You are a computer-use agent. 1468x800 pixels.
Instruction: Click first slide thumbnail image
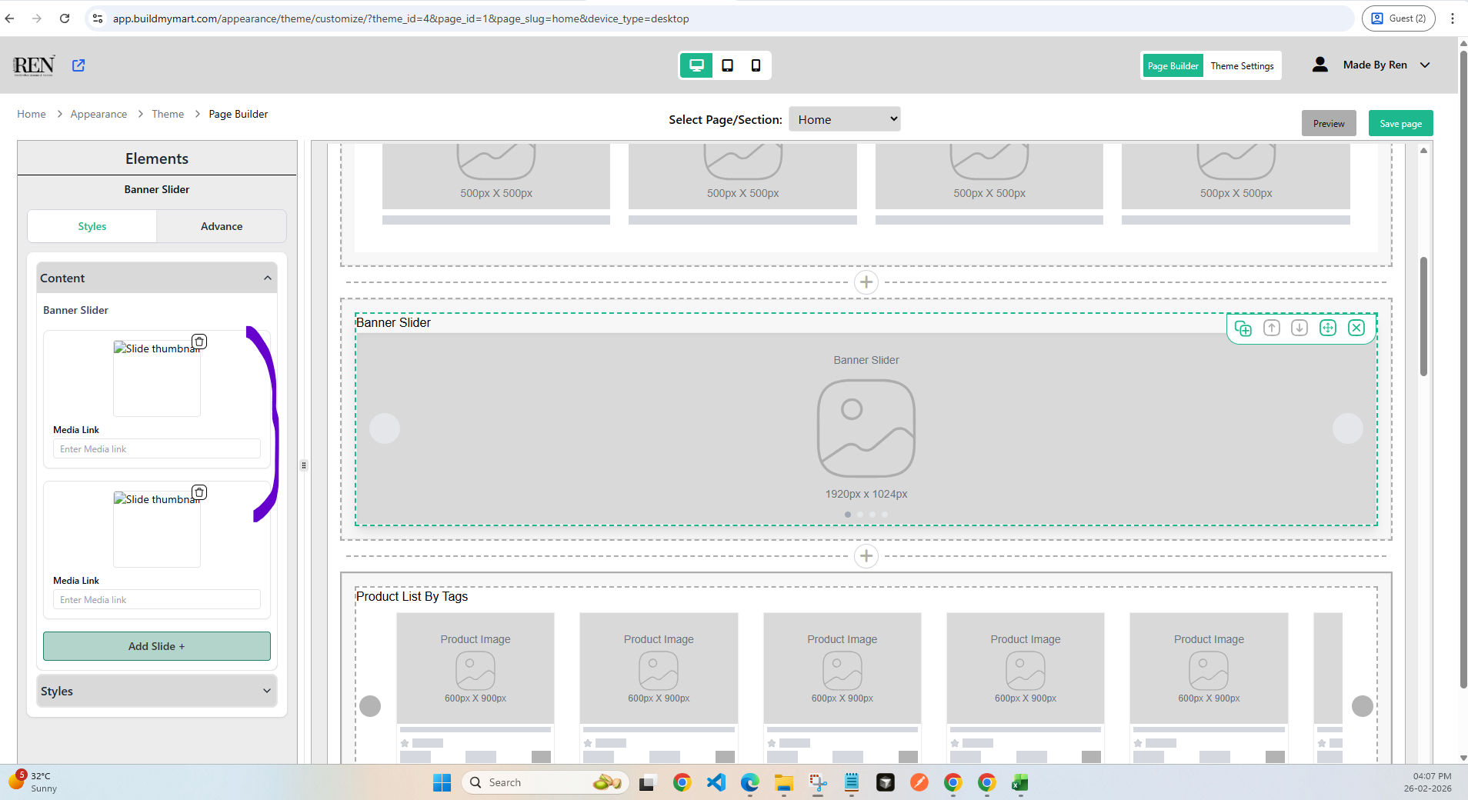point(157,378)
